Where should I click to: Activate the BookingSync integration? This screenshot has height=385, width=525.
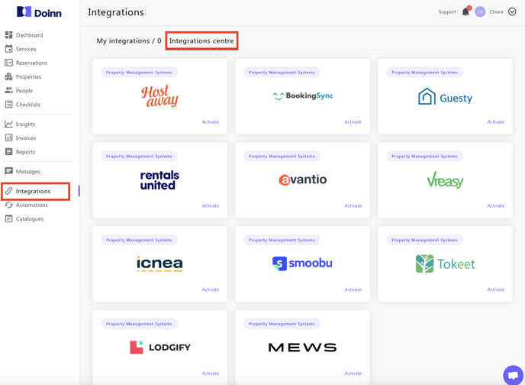tap(353, 122)
